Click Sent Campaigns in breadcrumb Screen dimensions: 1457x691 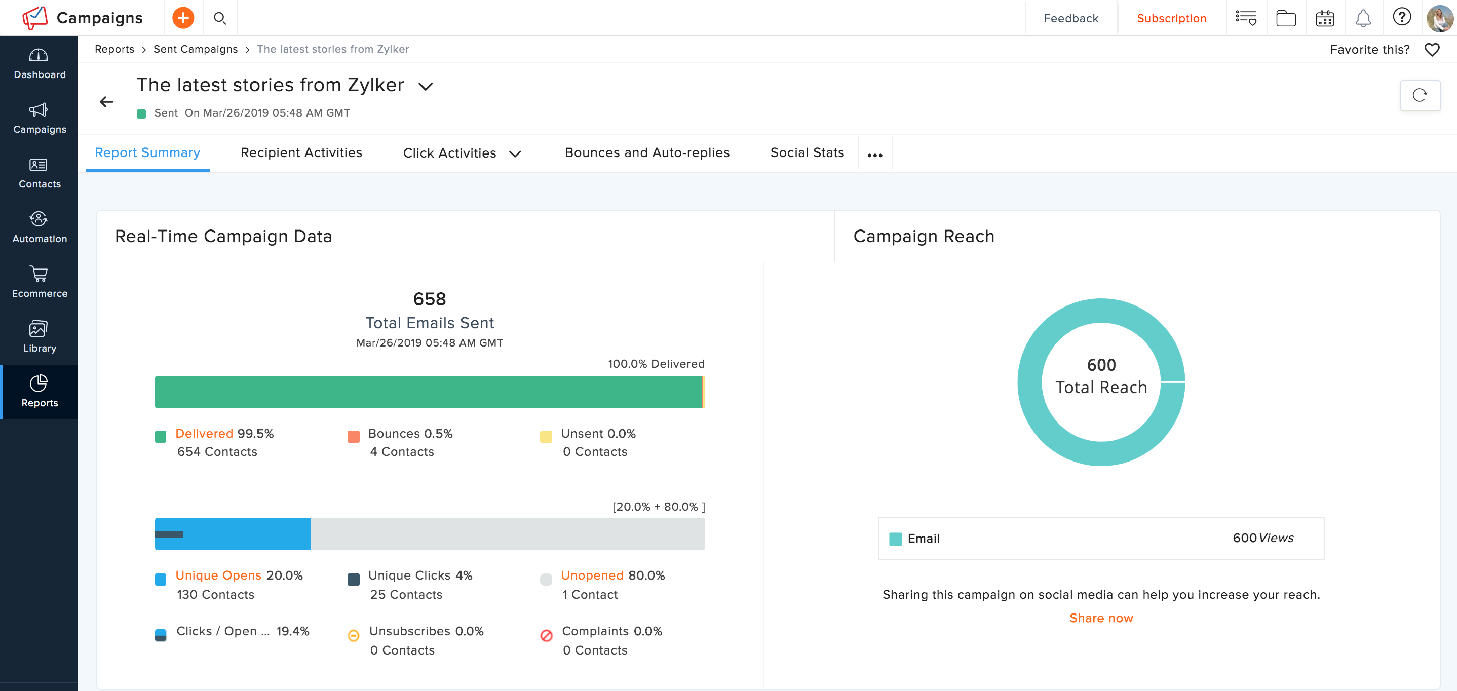pyautogui.click(x=195, y=49)
